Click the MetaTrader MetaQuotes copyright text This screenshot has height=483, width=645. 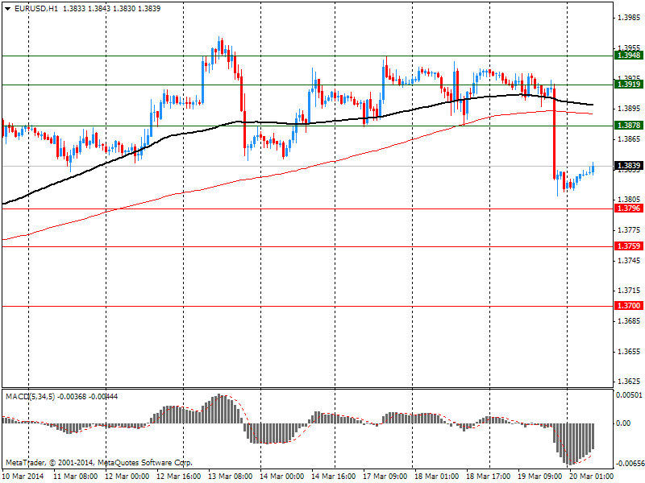click(99, 463)
